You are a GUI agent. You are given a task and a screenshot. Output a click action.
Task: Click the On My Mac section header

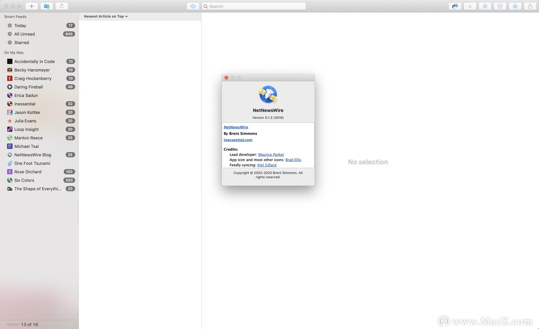click(14, 52)
